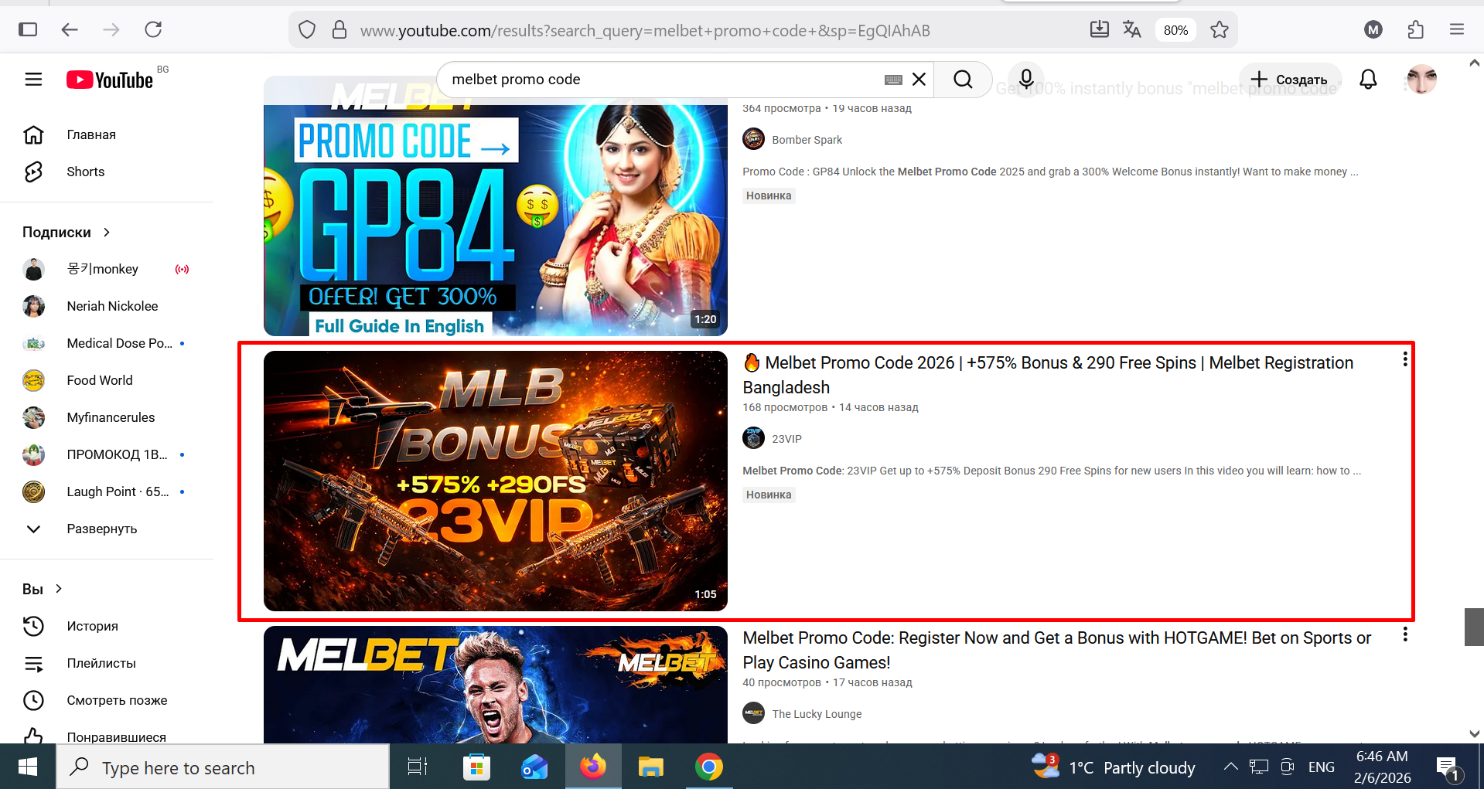Bookmark this page with the star
This screenshot has width=1484, height=789.
point(1220,30)
